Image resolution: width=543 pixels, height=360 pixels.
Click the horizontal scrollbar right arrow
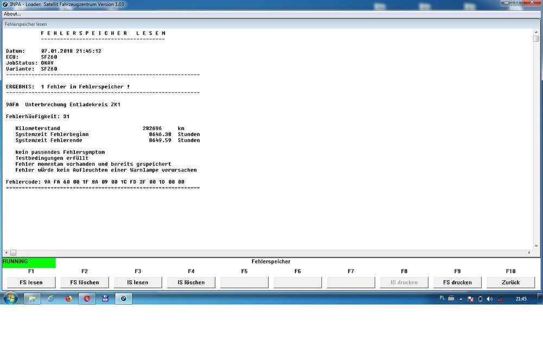tap(529, 253)
